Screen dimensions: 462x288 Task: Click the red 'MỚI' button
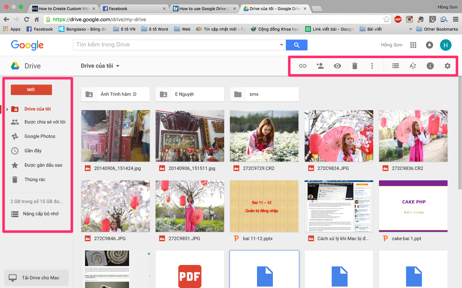(x=31, y=90)
